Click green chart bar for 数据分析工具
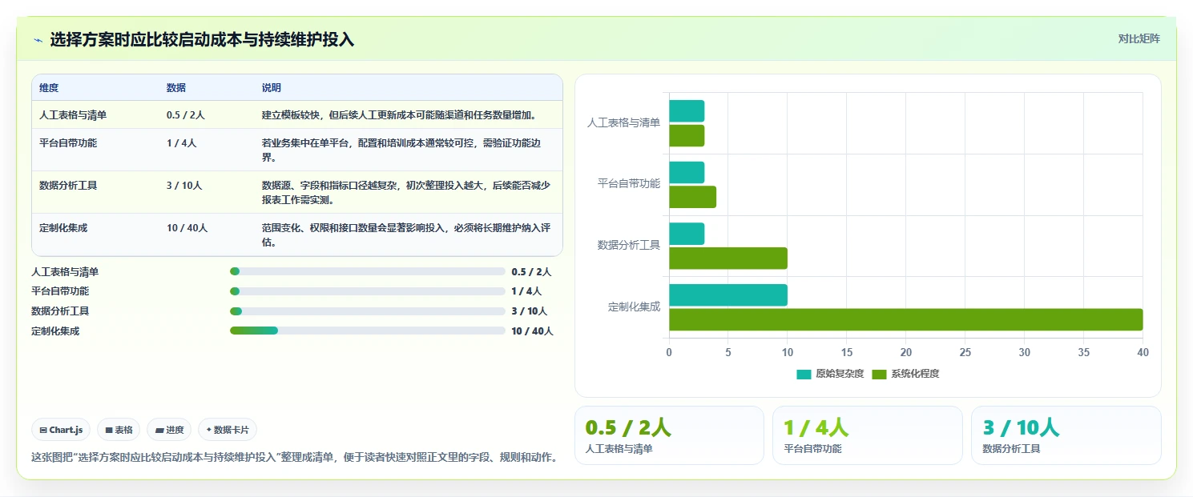The image size is (1193, 497). coord(728,259)
